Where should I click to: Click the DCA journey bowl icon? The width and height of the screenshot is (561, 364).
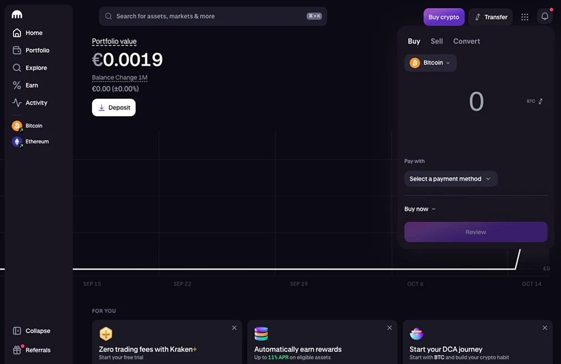click(x=417, y=333)
